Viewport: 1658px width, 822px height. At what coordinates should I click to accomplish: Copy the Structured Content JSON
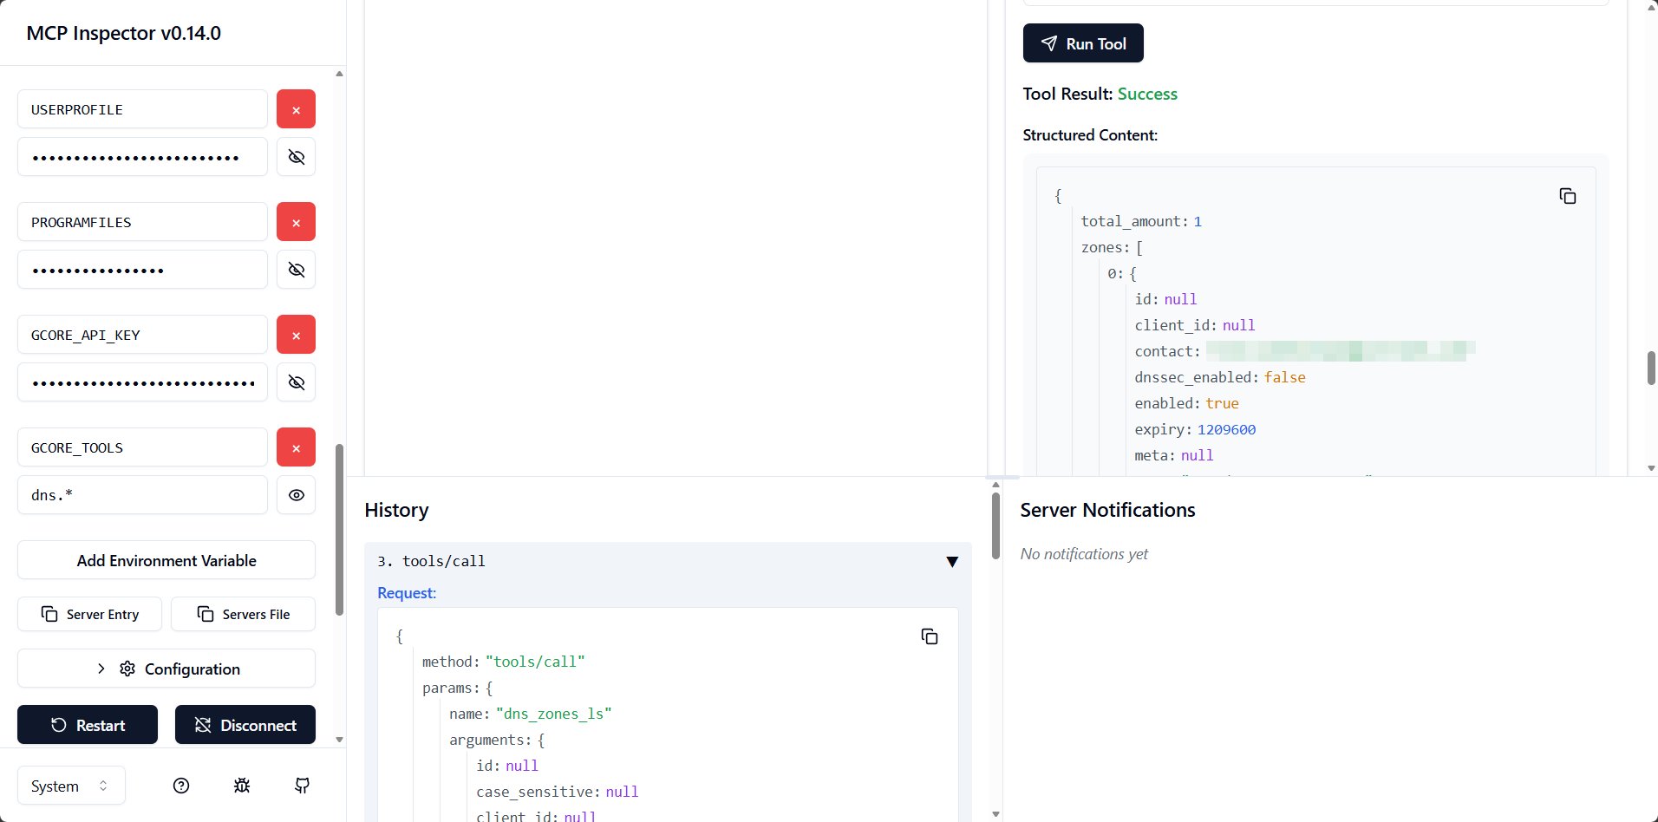point(1567,196)
